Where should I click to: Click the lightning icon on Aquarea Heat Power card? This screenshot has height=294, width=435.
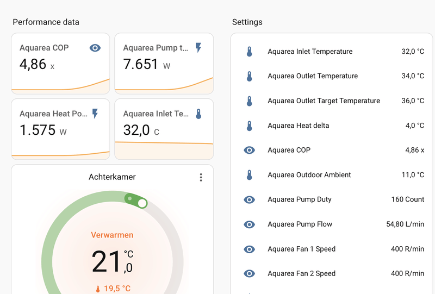[x=95, y=114]
